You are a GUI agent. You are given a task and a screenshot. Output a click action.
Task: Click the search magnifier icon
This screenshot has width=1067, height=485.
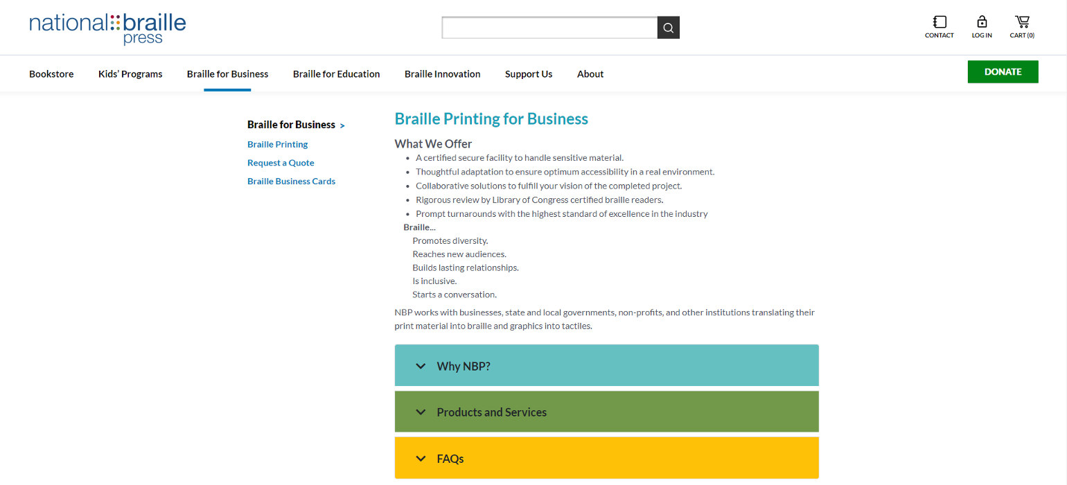click(668, 28)
